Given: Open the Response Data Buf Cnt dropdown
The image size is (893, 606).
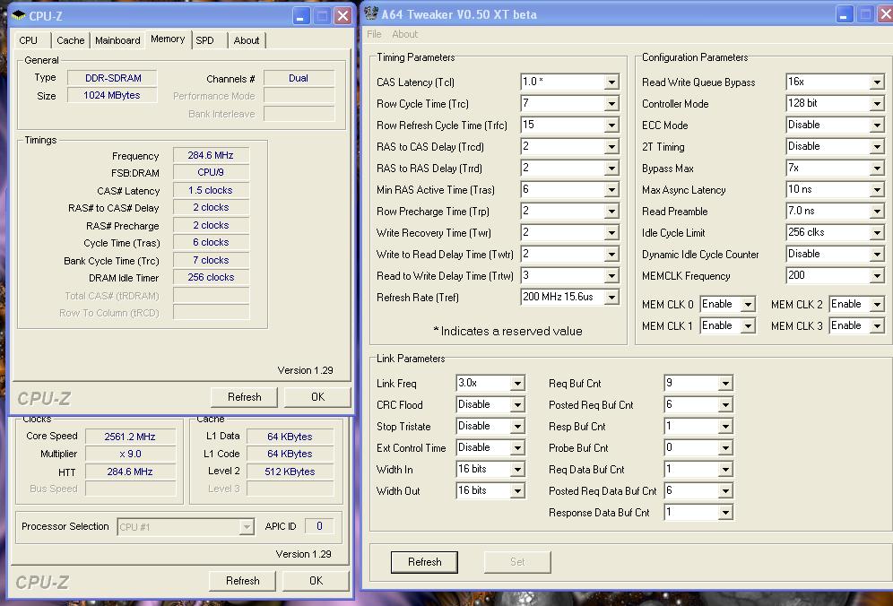Looking at the screenshot, I should [725, 513].
